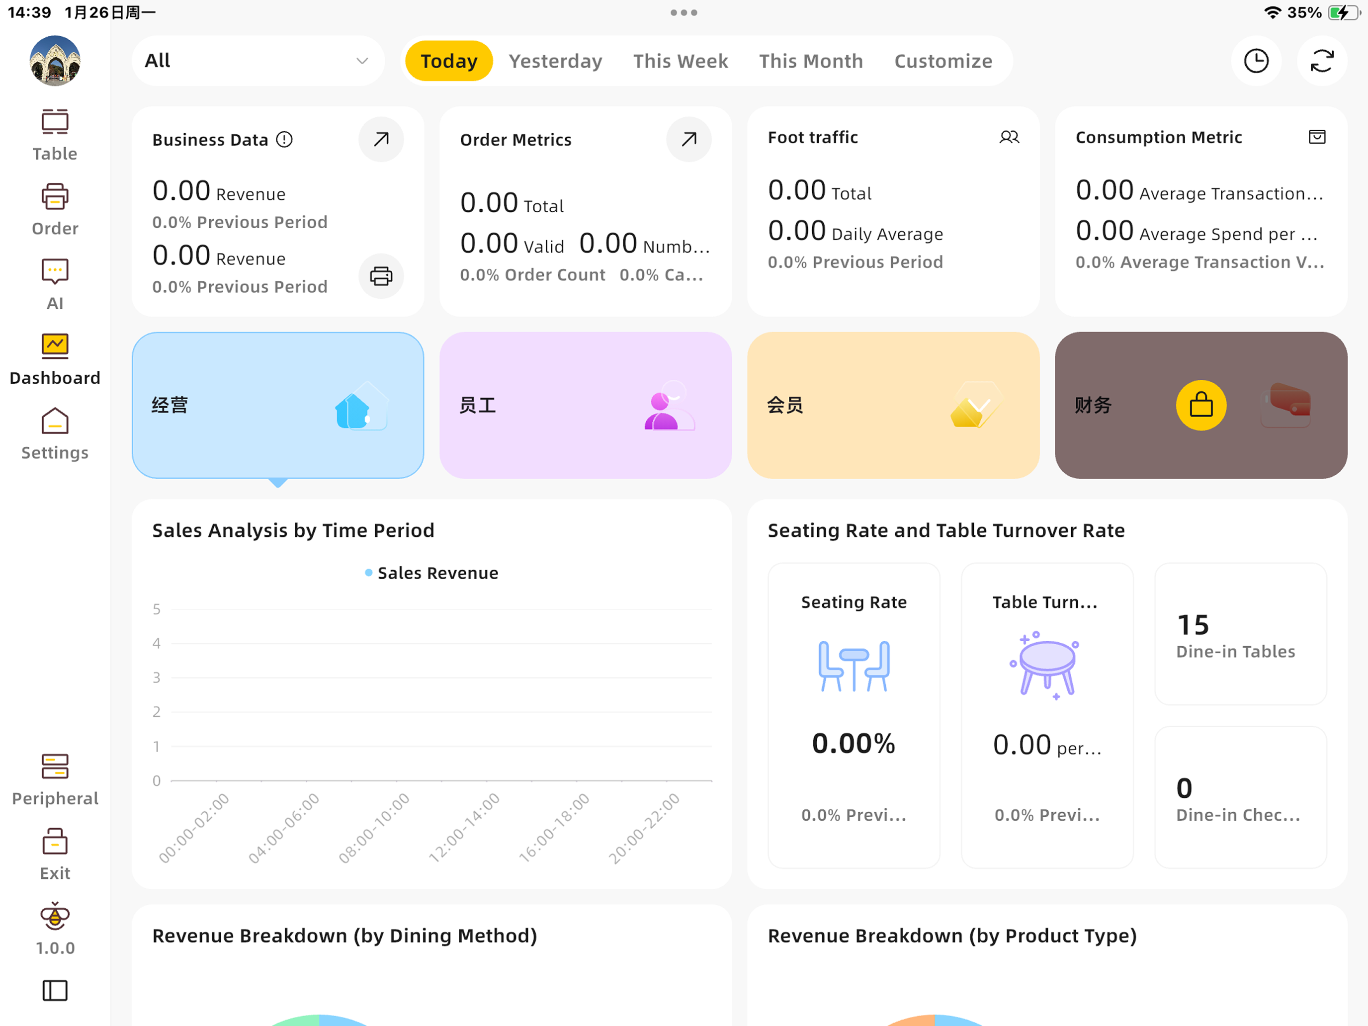This screenshot has width=1368, height=1026.
Task: Click the wallet icon in 财务 card
Action: [1285, 405]
